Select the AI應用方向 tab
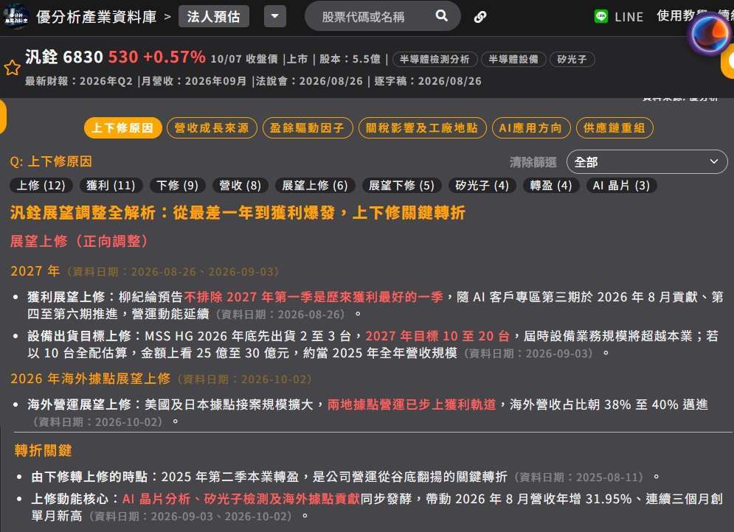 [531, 127]
